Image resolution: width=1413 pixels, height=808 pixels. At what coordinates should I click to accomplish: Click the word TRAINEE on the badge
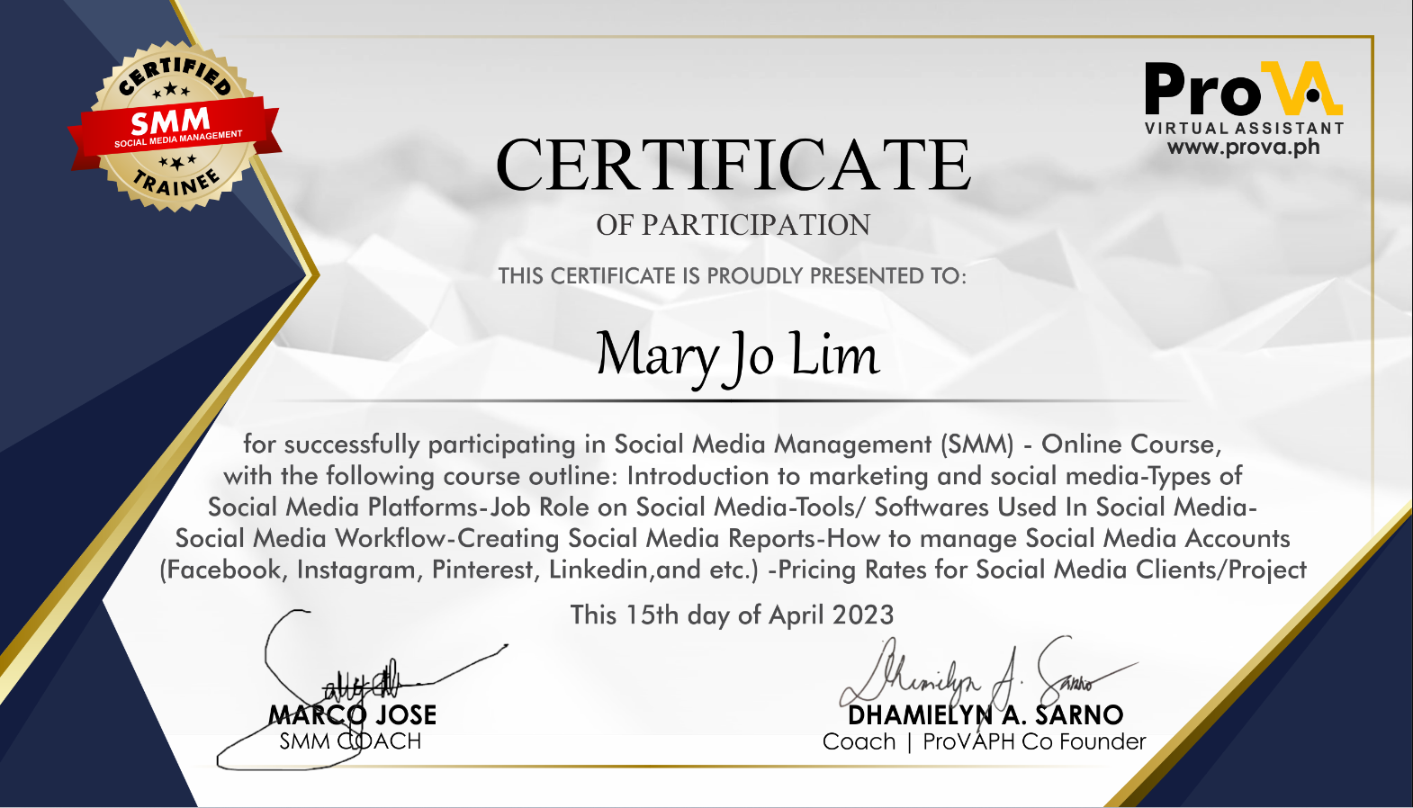pyautogui.click(x=176, y=183)
